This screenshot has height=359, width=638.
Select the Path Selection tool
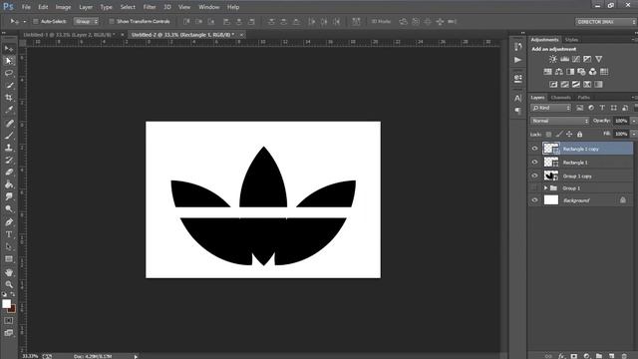click(x=9, y=246)
